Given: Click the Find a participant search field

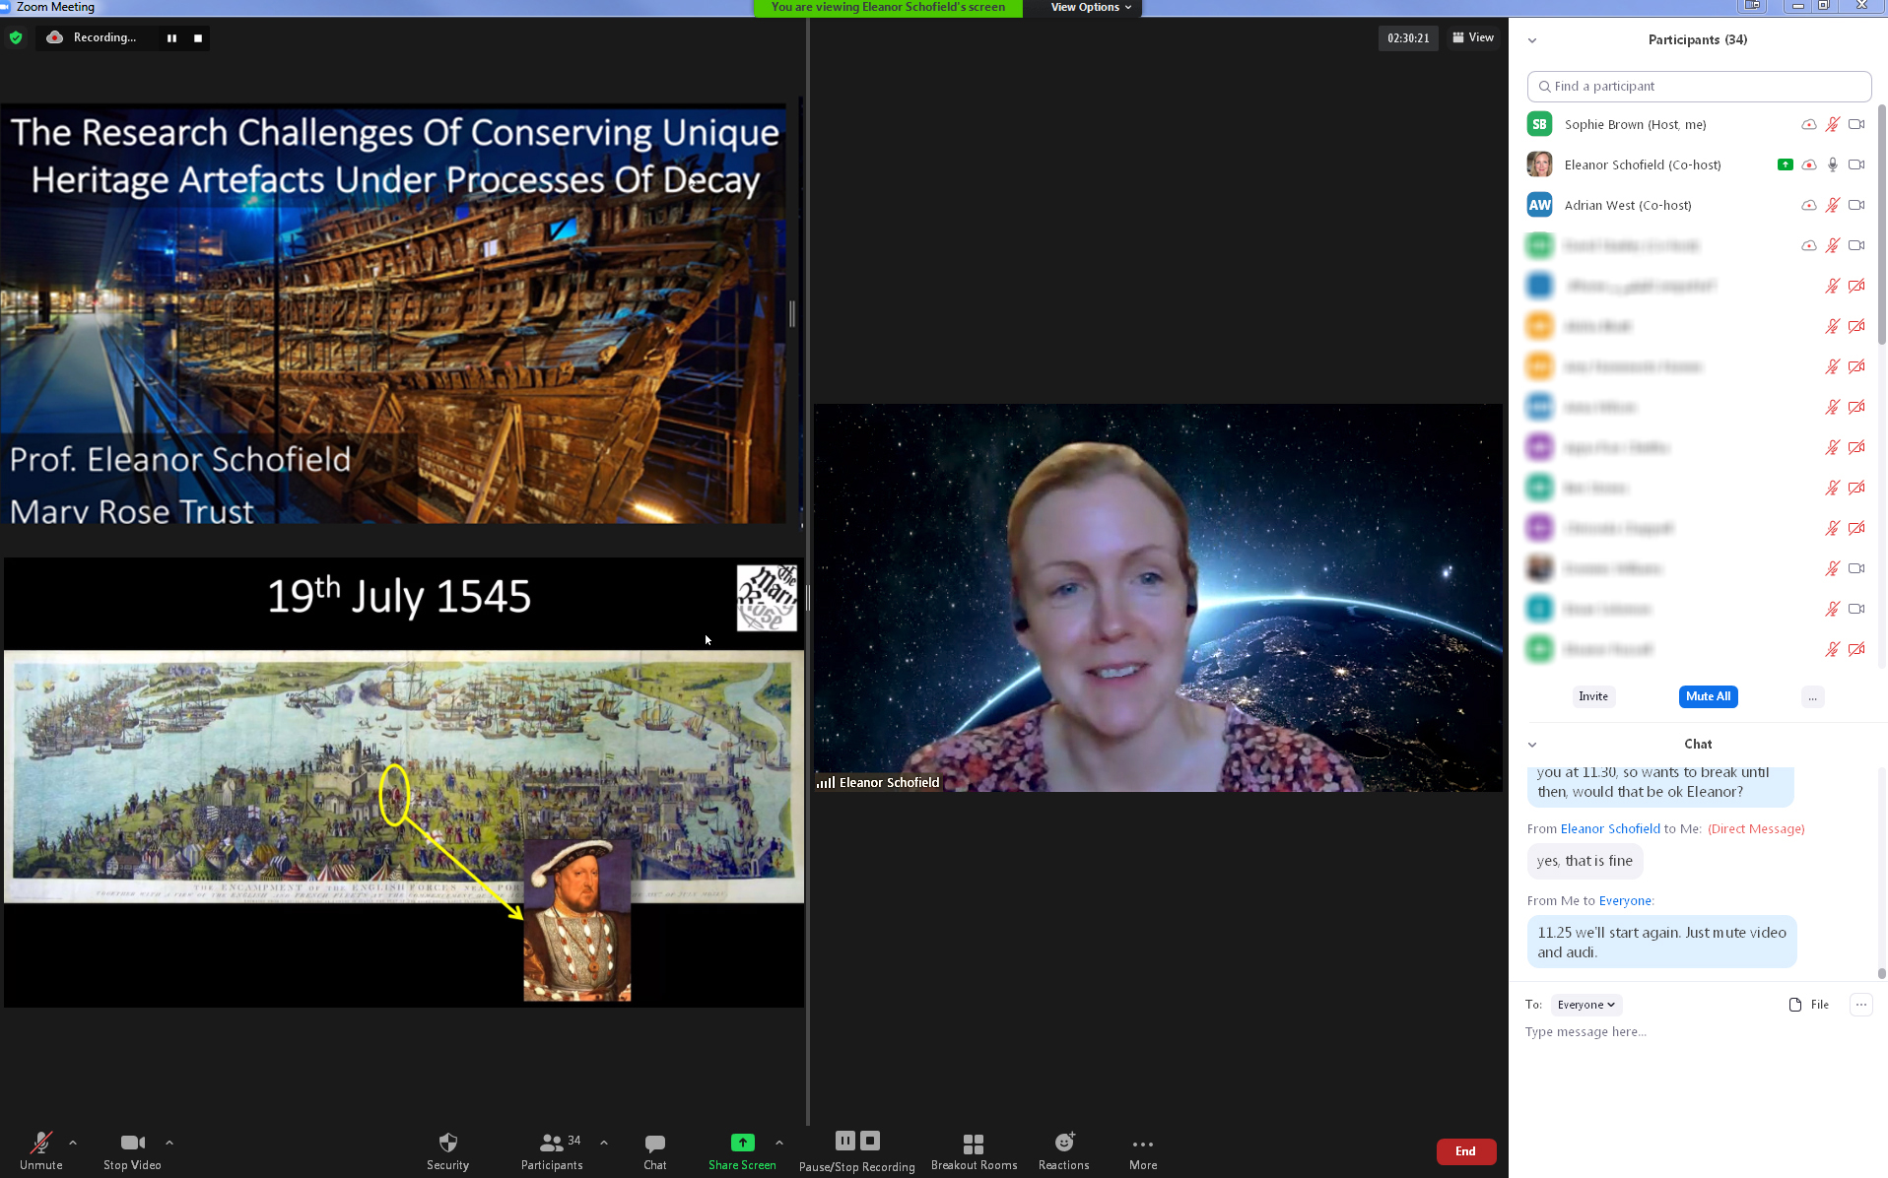Looking at the screenshot, I should tap(1699, 87).
